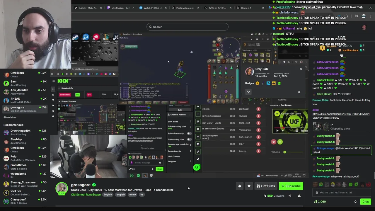The image size is (375, 211).
Task: Click the channel points icon showing 1,060
Action: click(316, 202)
